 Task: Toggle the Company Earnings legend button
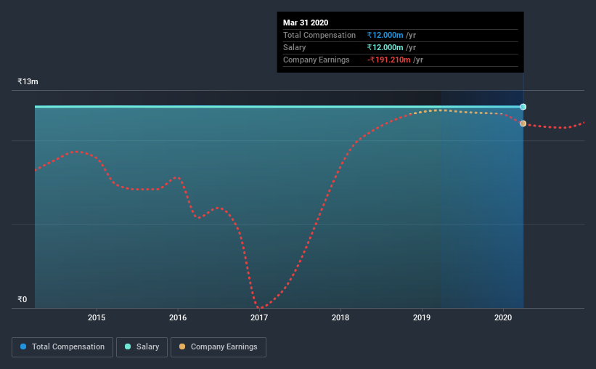tap(219, 347)
